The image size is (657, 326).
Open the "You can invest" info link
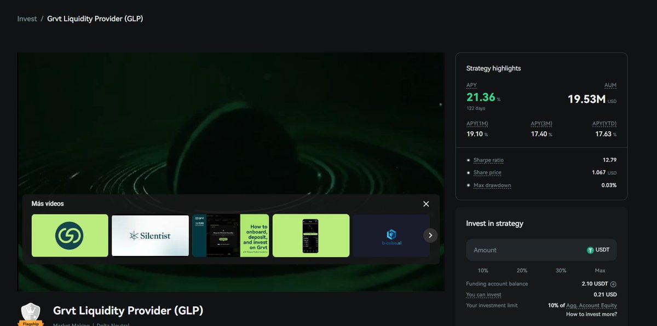483,295
